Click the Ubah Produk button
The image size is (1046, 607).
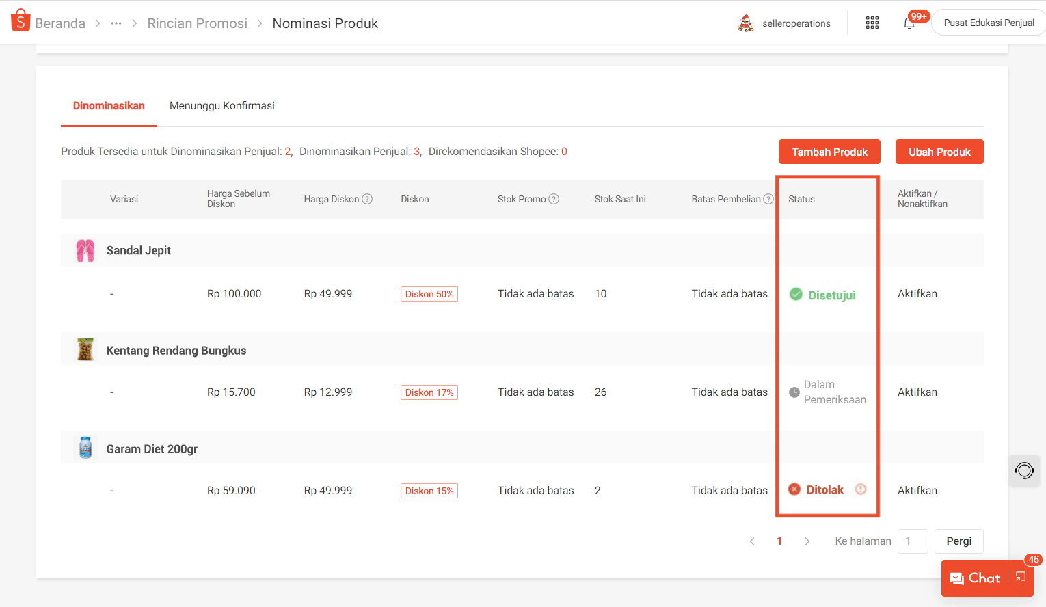click(x=939, y=152)
